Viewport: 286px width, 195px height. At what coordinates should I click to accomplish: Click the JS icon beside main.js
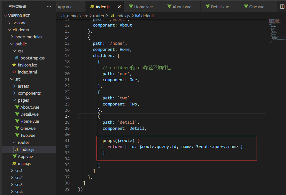click(x=14, y=163)
